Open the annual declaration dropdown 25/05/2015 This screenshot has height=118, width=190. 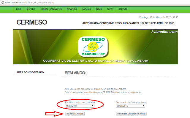(130, 106)
